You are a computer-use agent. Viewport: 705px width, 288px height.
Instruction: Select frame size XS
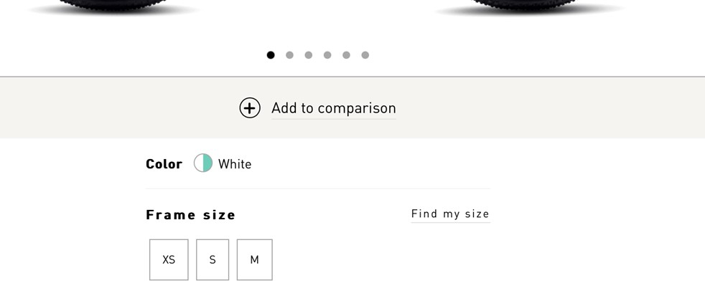click(x=169, y=259)
